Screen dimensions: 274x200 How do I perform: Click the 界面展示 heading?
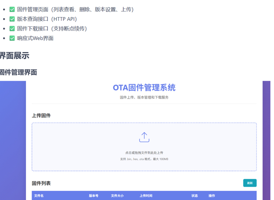(14, 55)
